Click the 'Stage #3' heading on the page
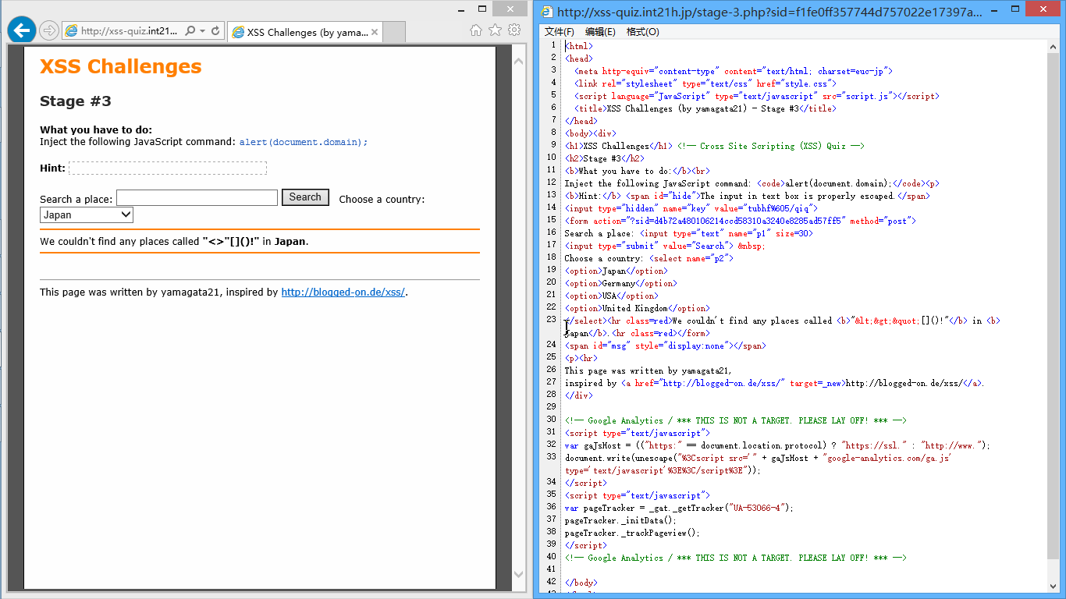This screenshot has height=599, width=1066. [76, 101]
